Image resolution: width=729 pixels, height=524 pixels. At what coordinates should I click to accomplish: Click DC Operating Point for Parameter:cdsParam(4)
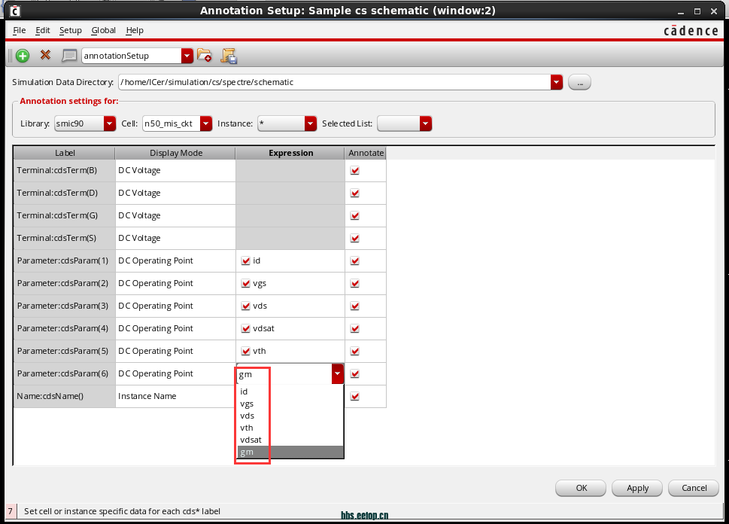(x=176, y=328)
